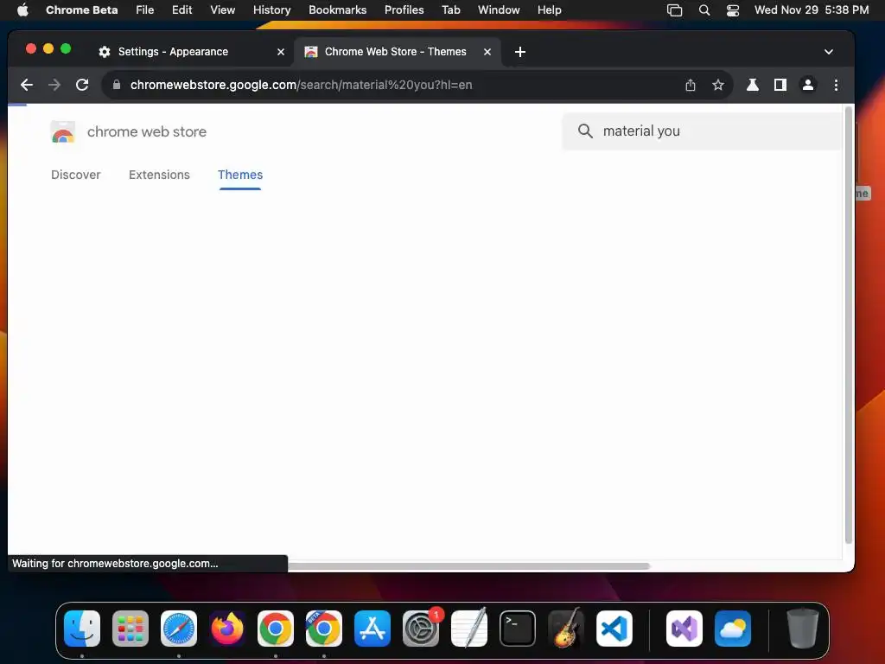
Task: Launch Safari from the dock
Action: click(x=179, y=629)
